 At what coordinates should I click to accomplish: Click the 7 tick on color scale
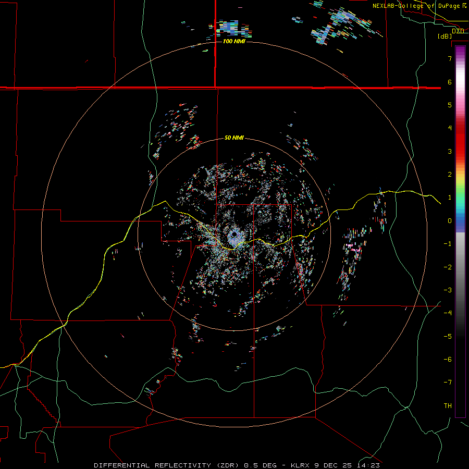click(x=450, y=58)
